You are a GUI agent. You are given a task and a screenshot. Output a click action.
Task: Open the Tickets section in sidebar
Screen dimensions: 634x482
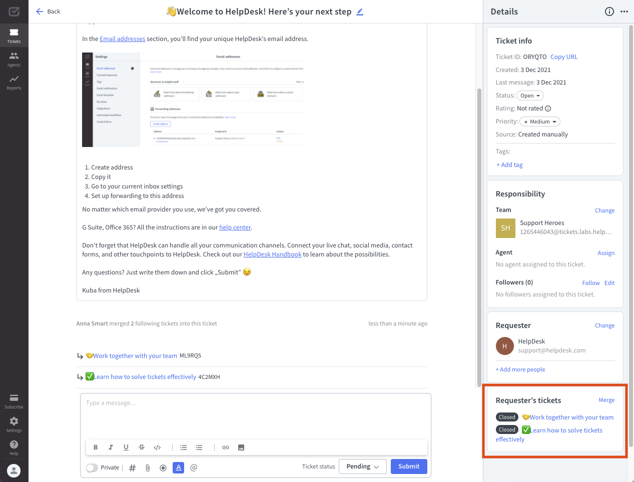tap(14, 35)
